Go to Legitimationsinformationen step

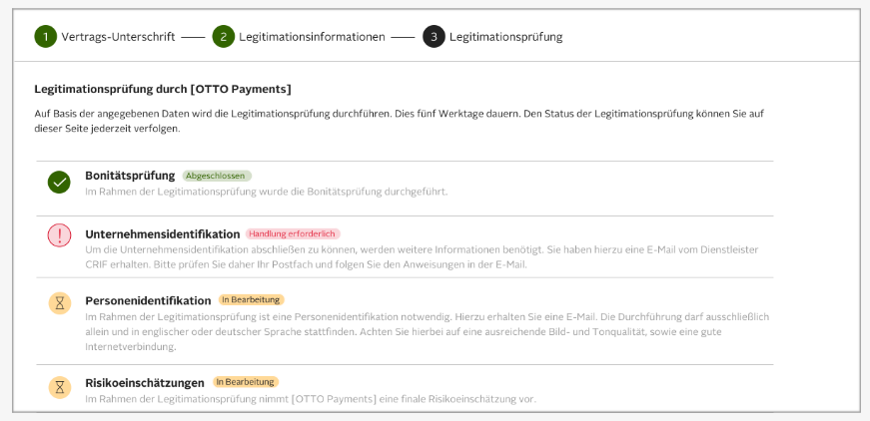point(312,37)
